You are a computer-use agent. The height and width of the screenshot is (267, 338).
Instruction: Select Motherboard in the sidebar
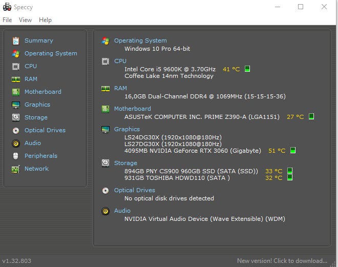[x=43, y=92]
